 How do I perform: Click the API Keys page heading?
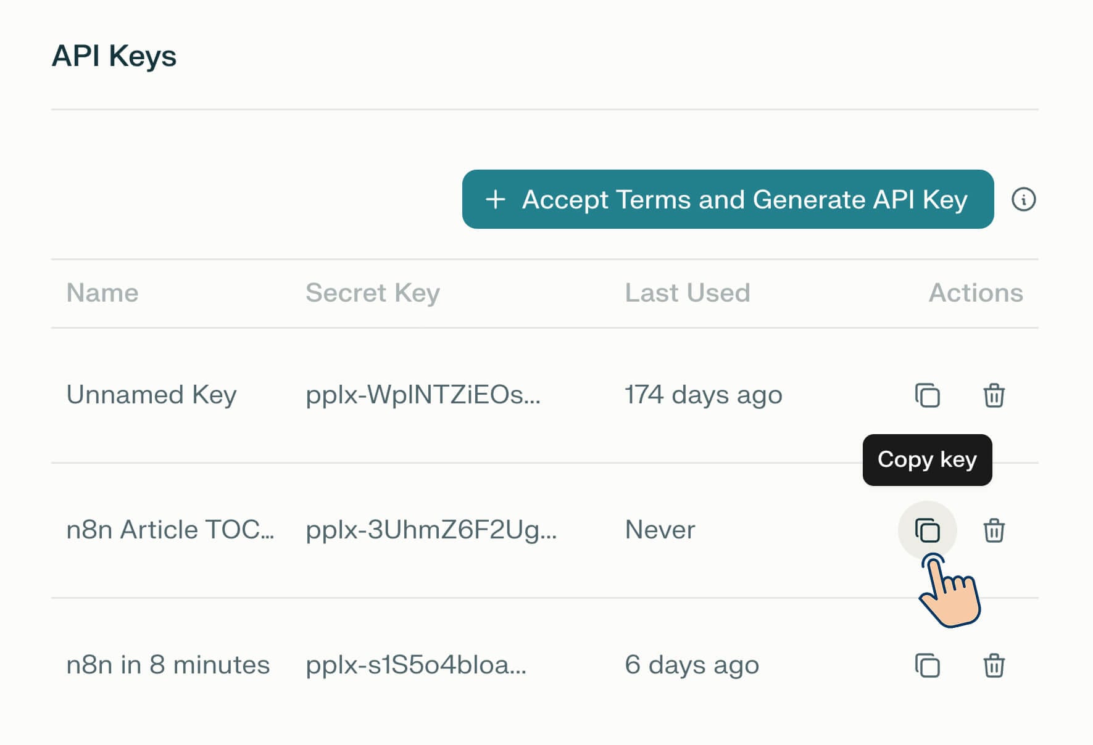point(115,56)
